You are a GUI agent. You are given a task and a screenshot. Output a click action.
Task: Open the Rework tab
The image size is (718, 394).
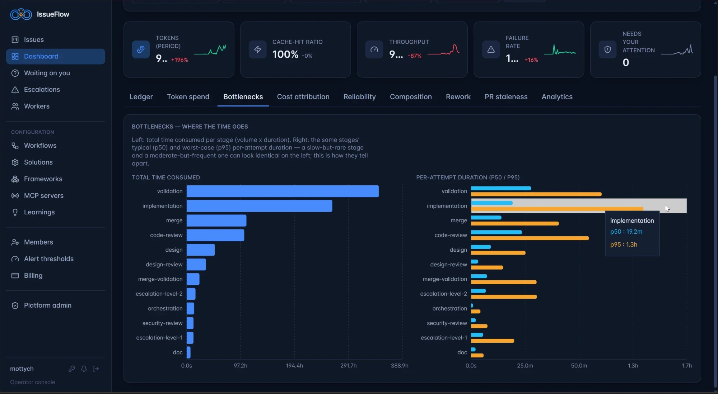tap(458, 97)
